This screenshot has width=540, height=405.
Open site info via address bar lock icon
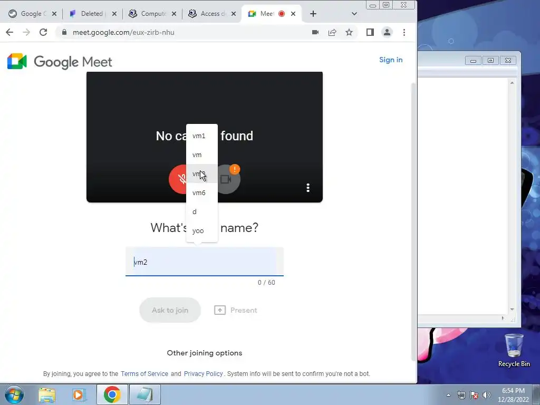click(x=64, y=32)
